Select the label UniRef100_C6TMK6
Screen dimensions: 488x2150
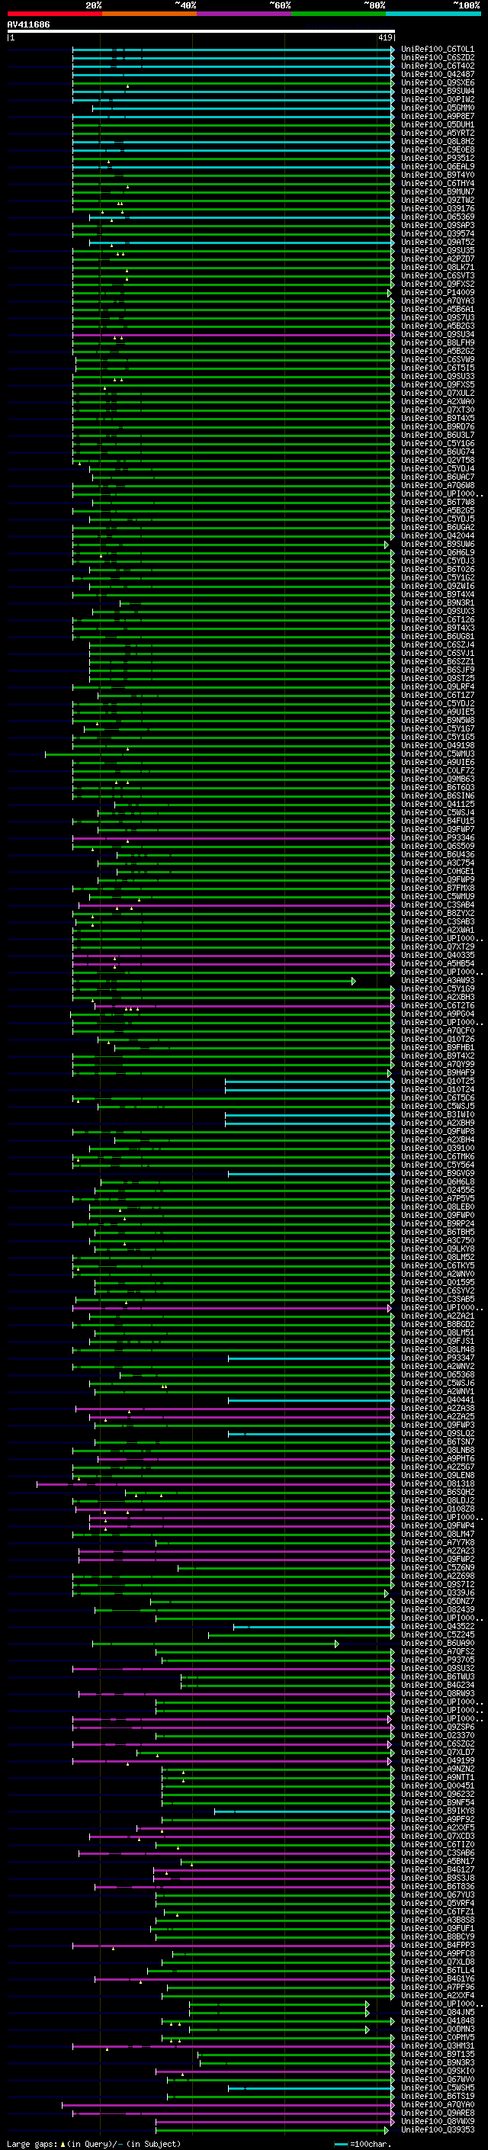point(437,1157)
